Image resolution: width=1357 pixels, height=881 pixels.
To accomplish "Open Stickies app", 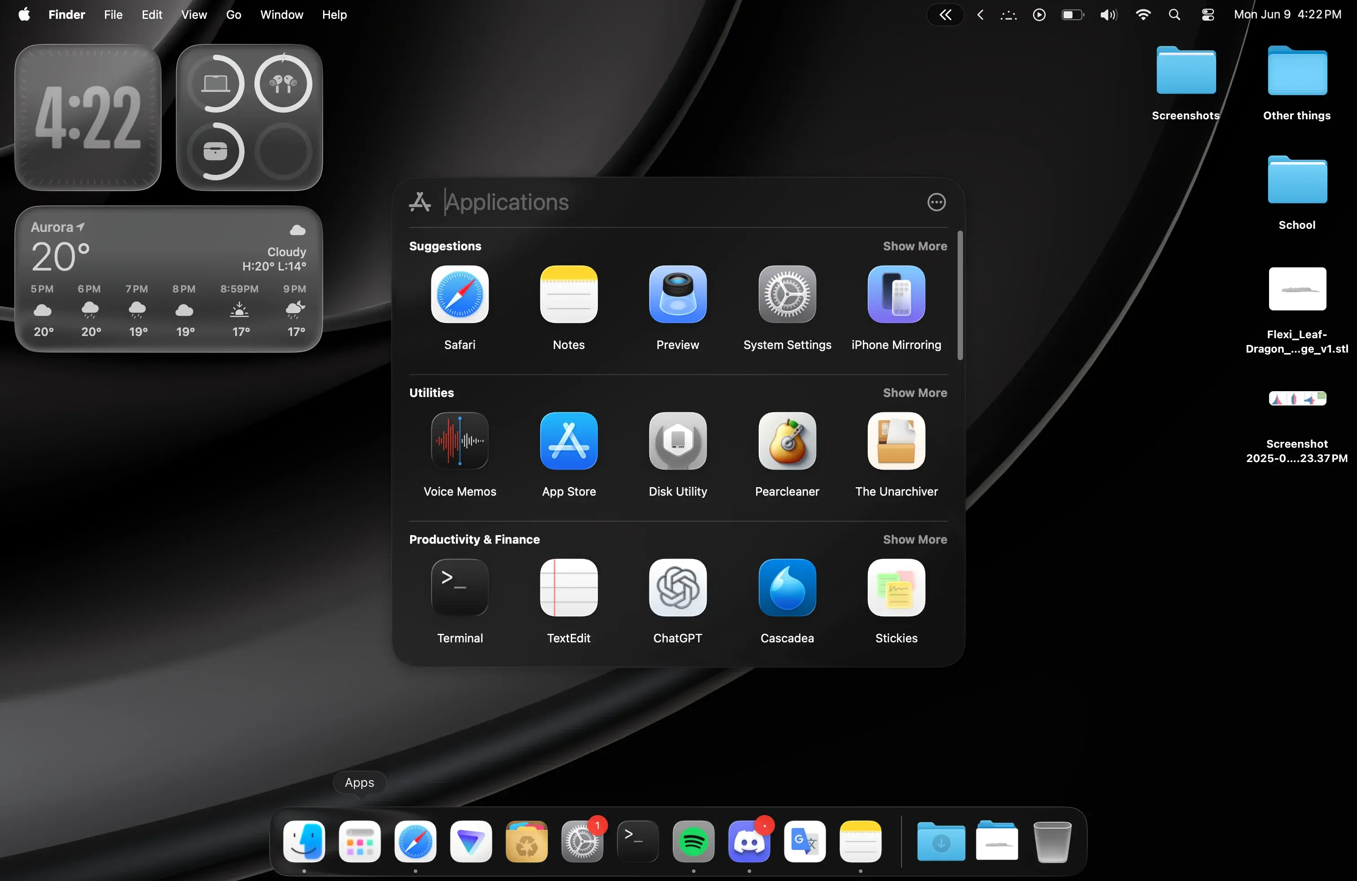I will click(x=896, y=588).
